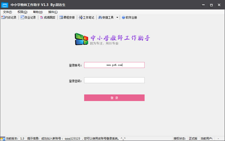Launch 工作笔记 from the toolbar
The image size is (225, 141).
click(87, 18)
